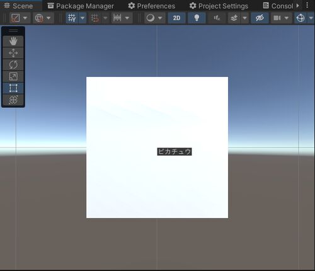The width and height of the screenshot is (315, 271).
Task: Open the draw mode shading dropdown
Action: coord(154,18)
